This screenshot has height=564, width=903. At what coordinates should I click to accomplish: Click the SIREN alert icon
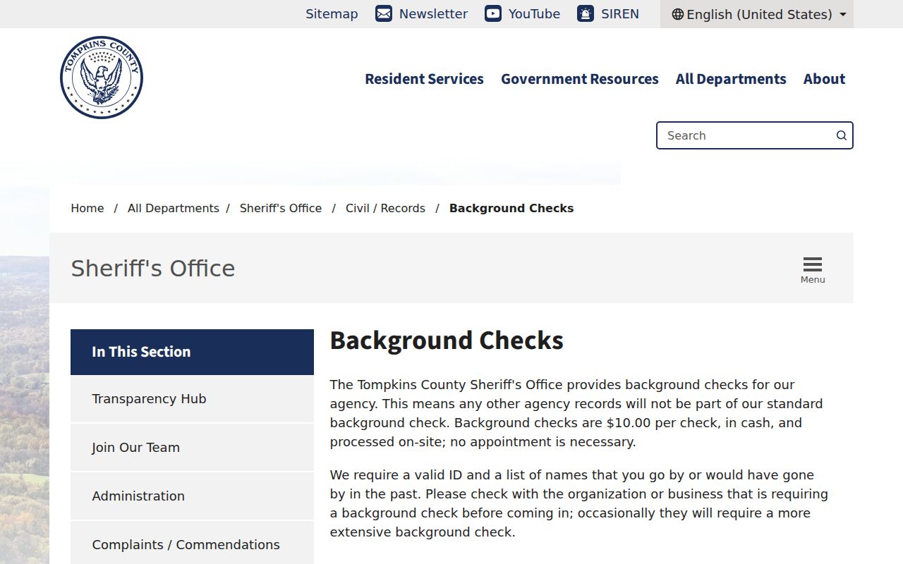coord(586,13)
